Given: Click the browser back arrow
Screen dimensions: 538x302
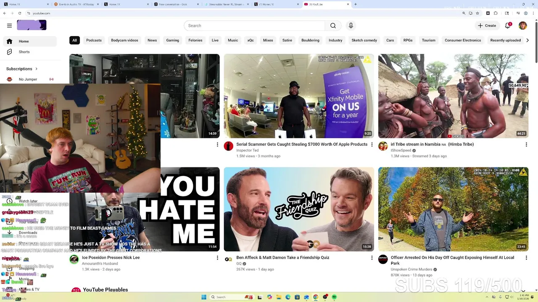Looking at the screenshot, I should click(x=5, y=13).
